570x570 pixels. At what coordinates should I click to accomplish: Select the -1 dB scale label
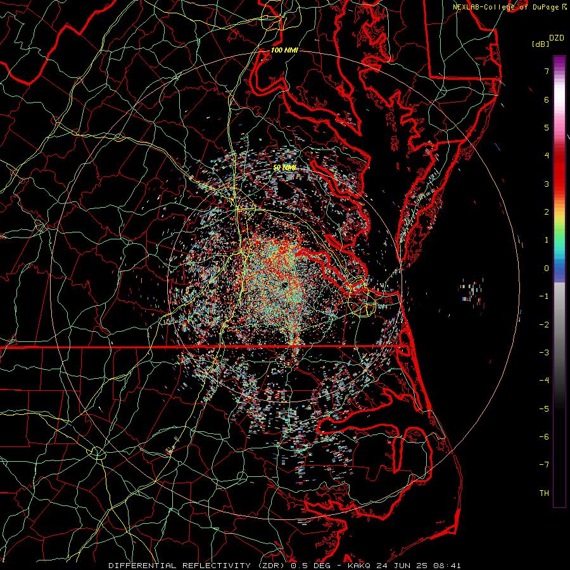[x=544, y=296]
